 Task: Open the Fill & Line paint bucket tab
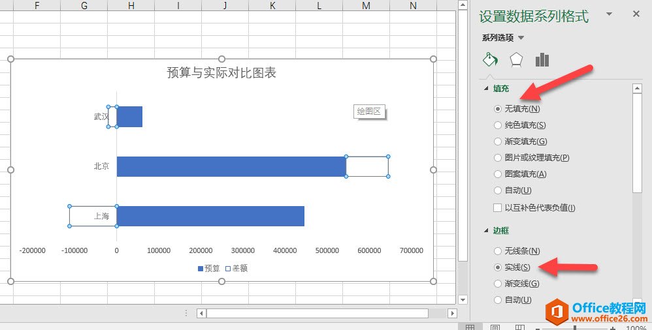[490, 60]
